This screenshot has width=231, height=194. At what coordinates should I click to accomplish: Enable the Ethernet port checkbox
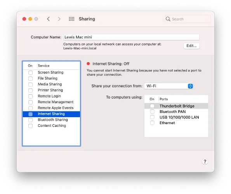(x=152, y=123)
